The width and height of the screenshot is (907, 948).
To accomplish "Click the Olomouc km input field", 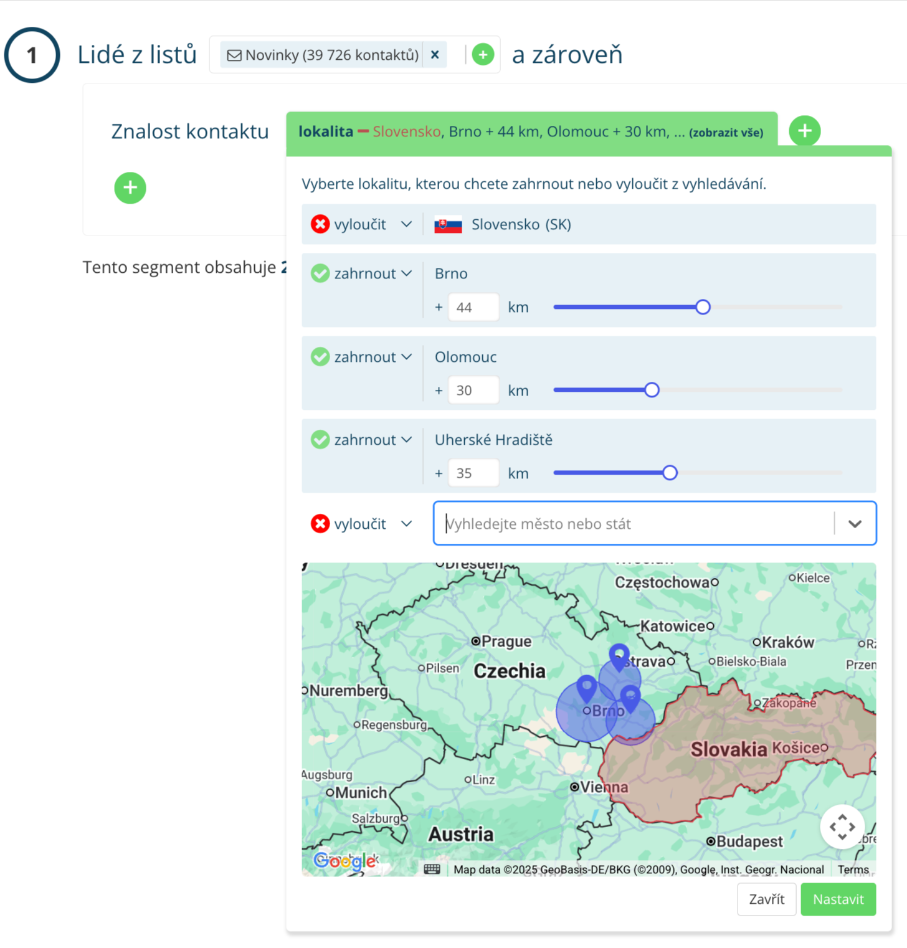I will (473, 391).
